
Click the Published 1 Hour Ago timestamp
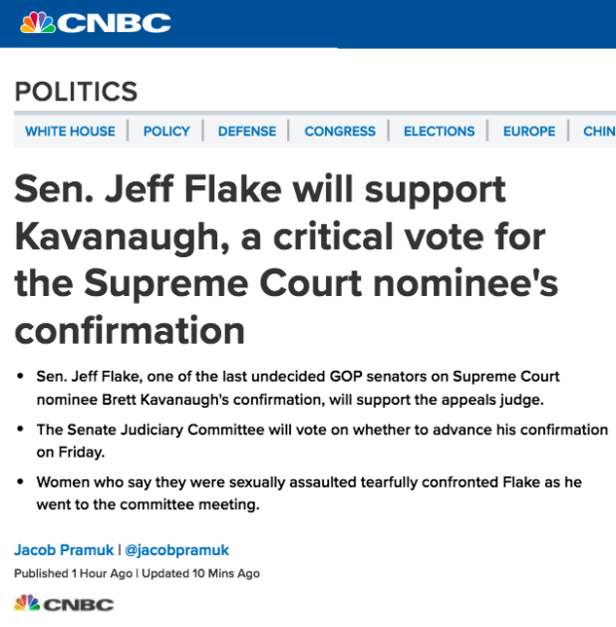click(74, 573)
